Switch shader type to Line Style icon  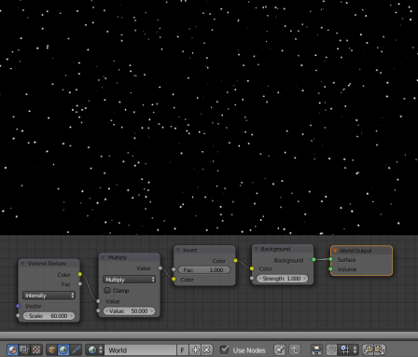coord(76,350)
